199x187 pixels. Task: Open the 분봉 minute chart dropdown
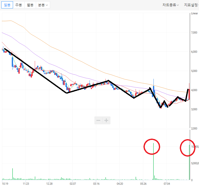pos(43,5)
